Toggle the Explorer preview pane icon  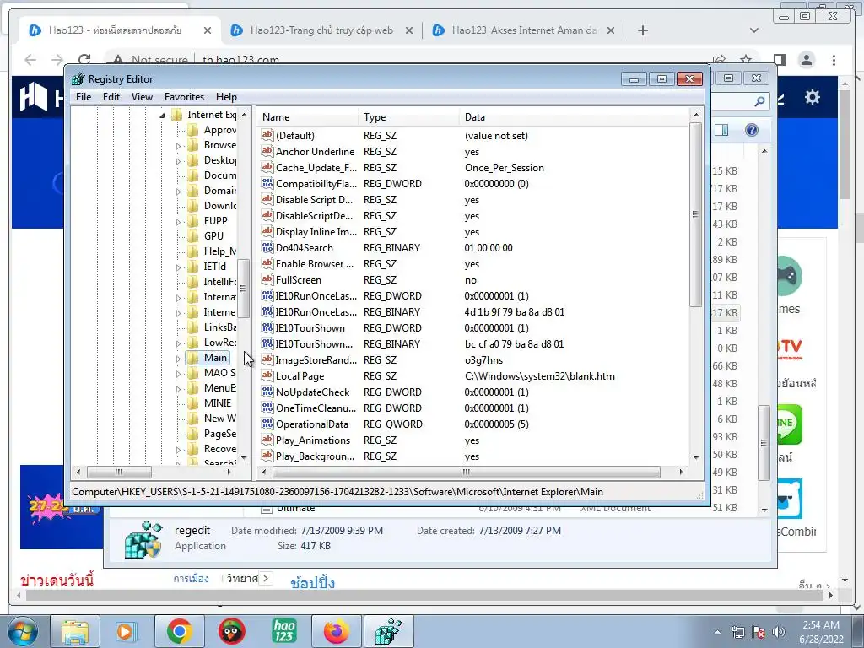(721, 130)
